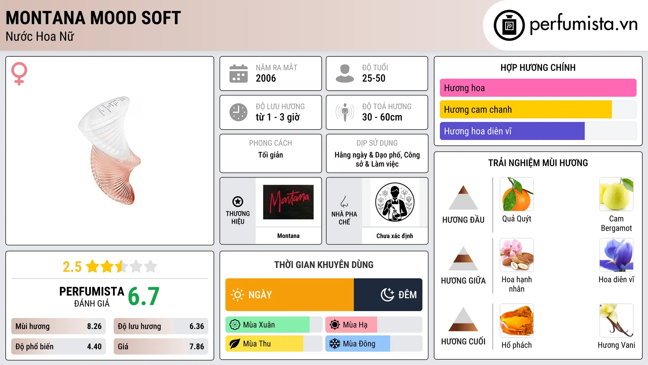Click the PERFUMISTA ĐÁNH GIÁ label
Viewport: 648px width, 365px height.
tap(92, 297)
